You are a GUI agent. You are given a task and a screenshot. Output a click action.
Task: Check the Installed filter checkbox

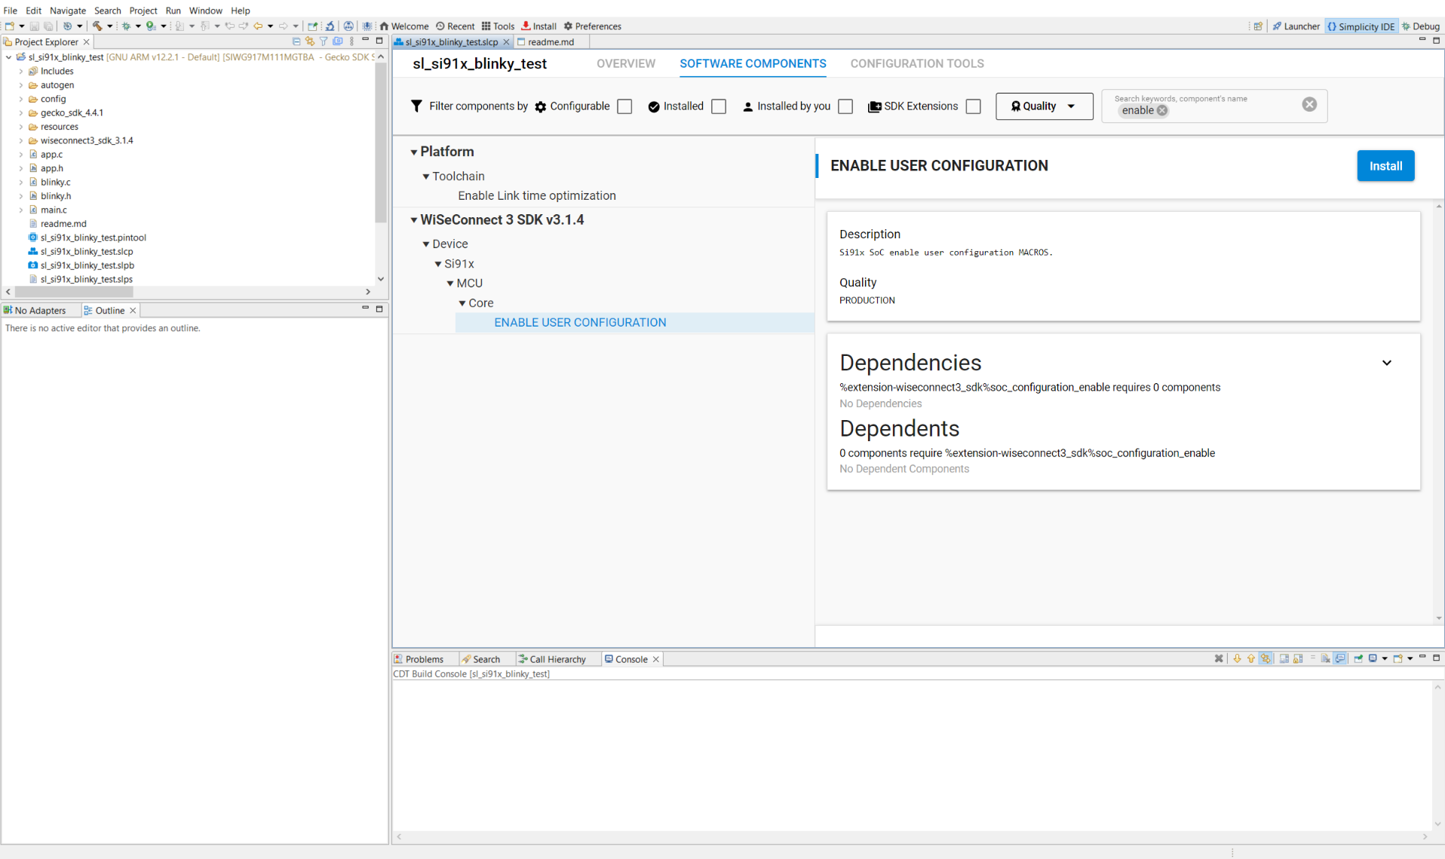point(718,106)
